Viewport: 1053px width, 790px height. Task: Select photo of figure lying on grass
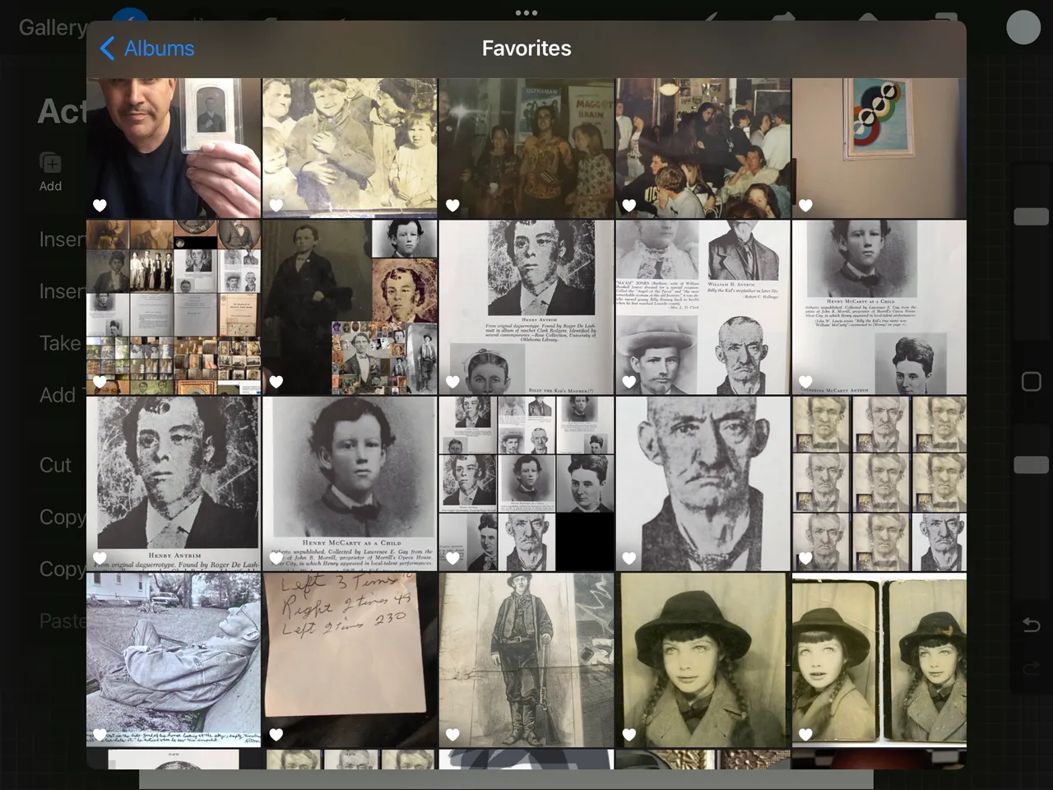pos(174,660)
